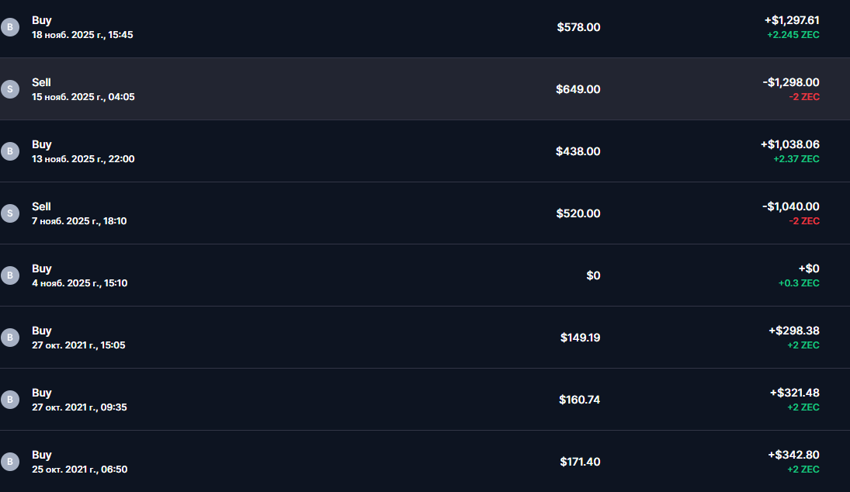Image resolution: width=850 pixels, height=492 pixels.
Task: Select the $149.19 price value
Action: click(580, 338)
